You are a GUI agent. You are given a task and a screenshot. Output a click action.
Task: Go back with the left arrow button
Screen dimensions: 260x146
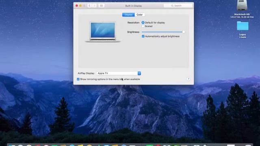click(x=89, y=6)
